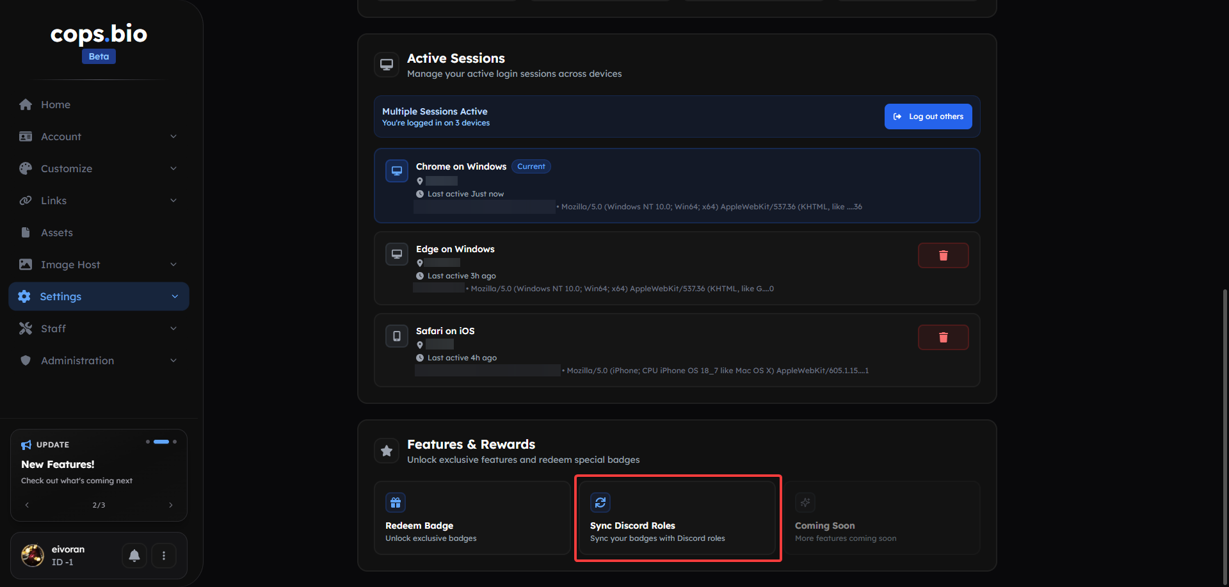Expand the Links sidebar section
Image resolution: width=1229 pixels, height=587 pixels.
click(173, 200)
